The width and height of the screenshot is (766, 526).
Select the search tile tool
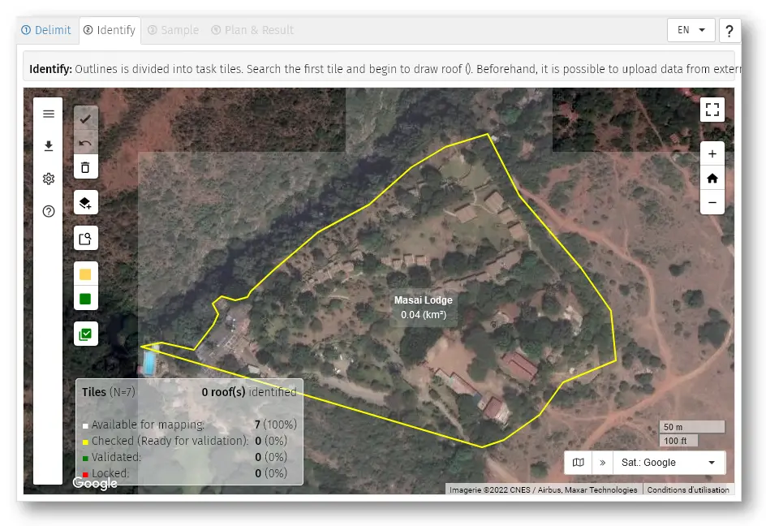(86, 238)
